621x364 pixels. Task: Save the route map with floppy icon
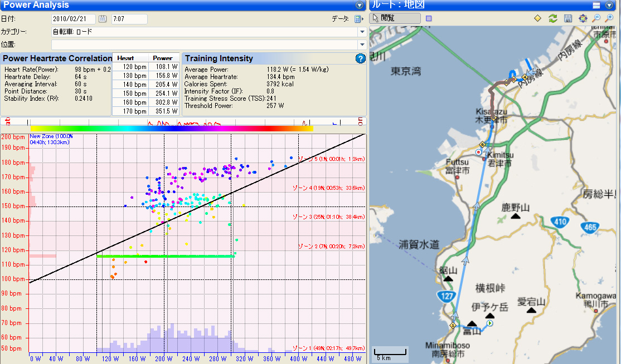point(567,18)
